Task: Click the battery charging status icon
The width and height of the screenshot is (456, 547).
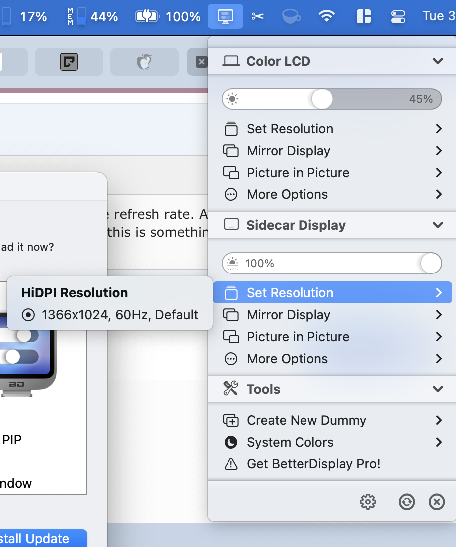Action: (x=148, y=16)
